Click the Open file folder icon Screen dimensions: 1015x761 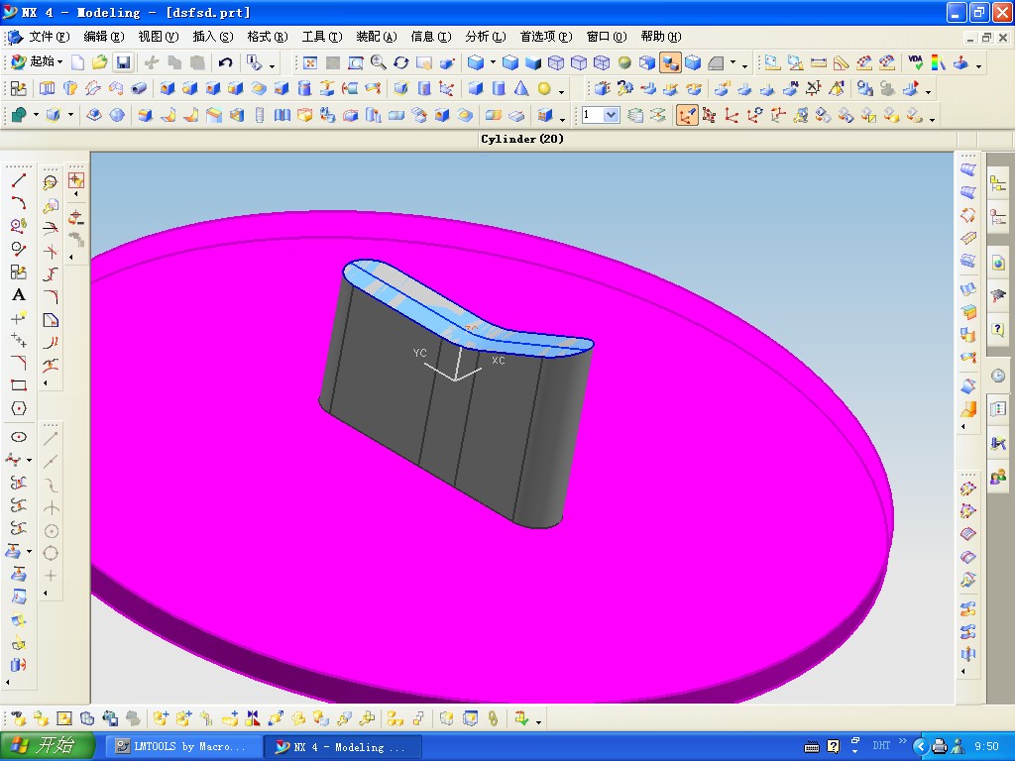click(x=100, y=62)
